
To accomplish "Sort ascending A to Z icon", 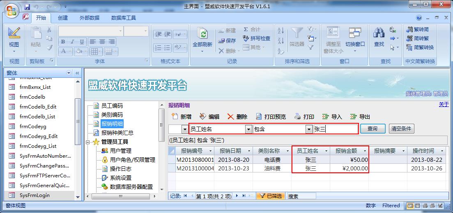I will point(281,30).
